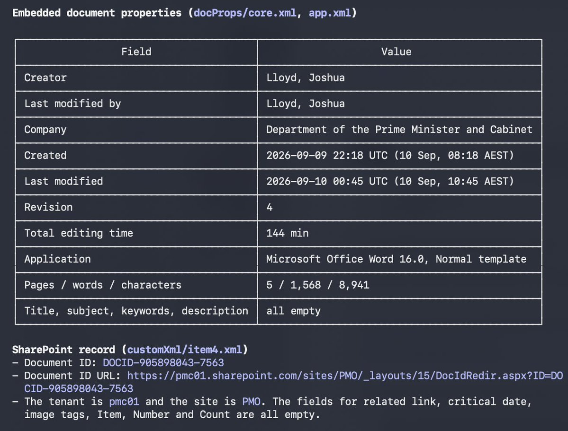Select the Value column header
The width and height of the screenshot is (568, 431).
click(x=396, y=52)
